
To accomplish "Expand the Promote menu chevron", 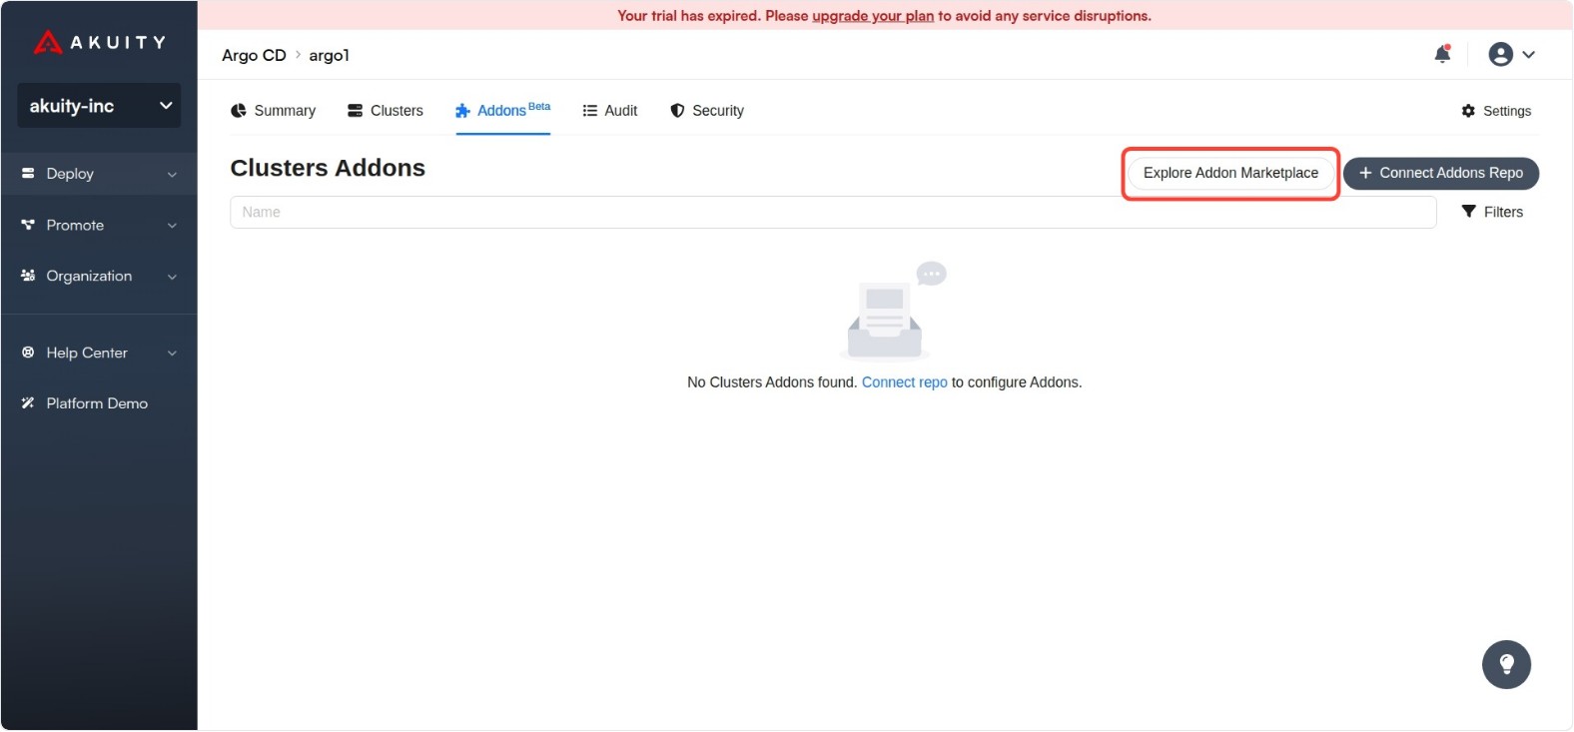I will pos(172,226).
